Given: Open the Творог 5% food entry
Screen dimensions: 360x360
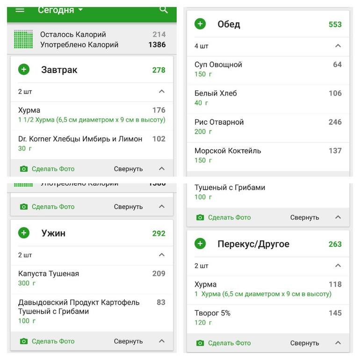Looking at the screenshot, I should (268, 318).
